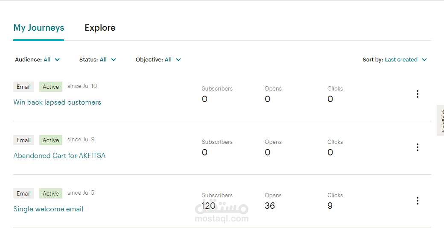Screen dimensions: 444x228
Task: Open three-dot menu for Abandoned Cart journey
Action: click(x=418, y=147)
